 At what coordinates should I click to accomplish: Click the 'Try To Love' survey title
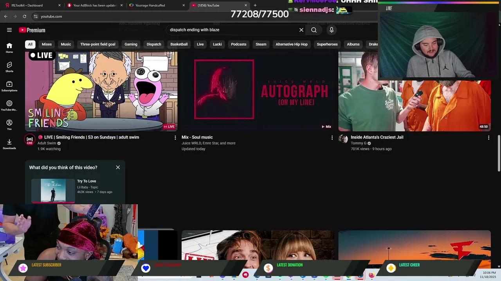tap(87, 181)
